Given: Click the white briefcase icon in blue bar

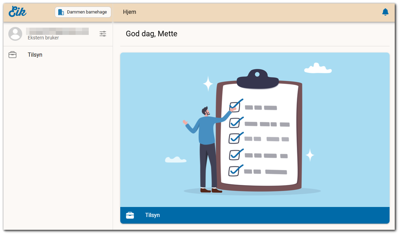Looking at the screenshot, I should [130, 215].
